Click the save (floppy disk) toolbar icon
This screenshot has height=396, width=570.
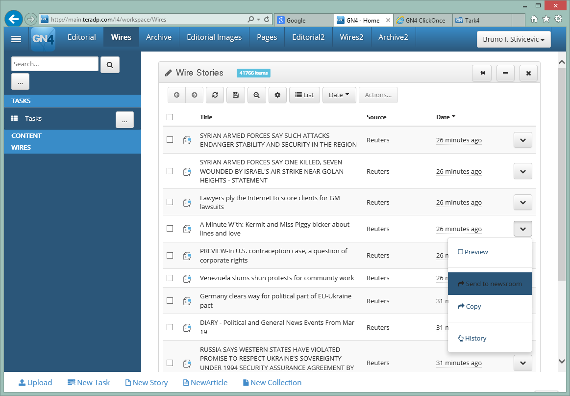236,95
